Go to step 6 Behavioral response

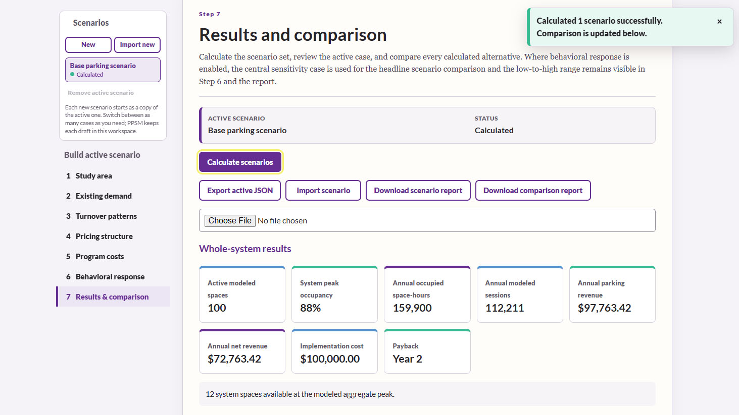pos(113,277)
